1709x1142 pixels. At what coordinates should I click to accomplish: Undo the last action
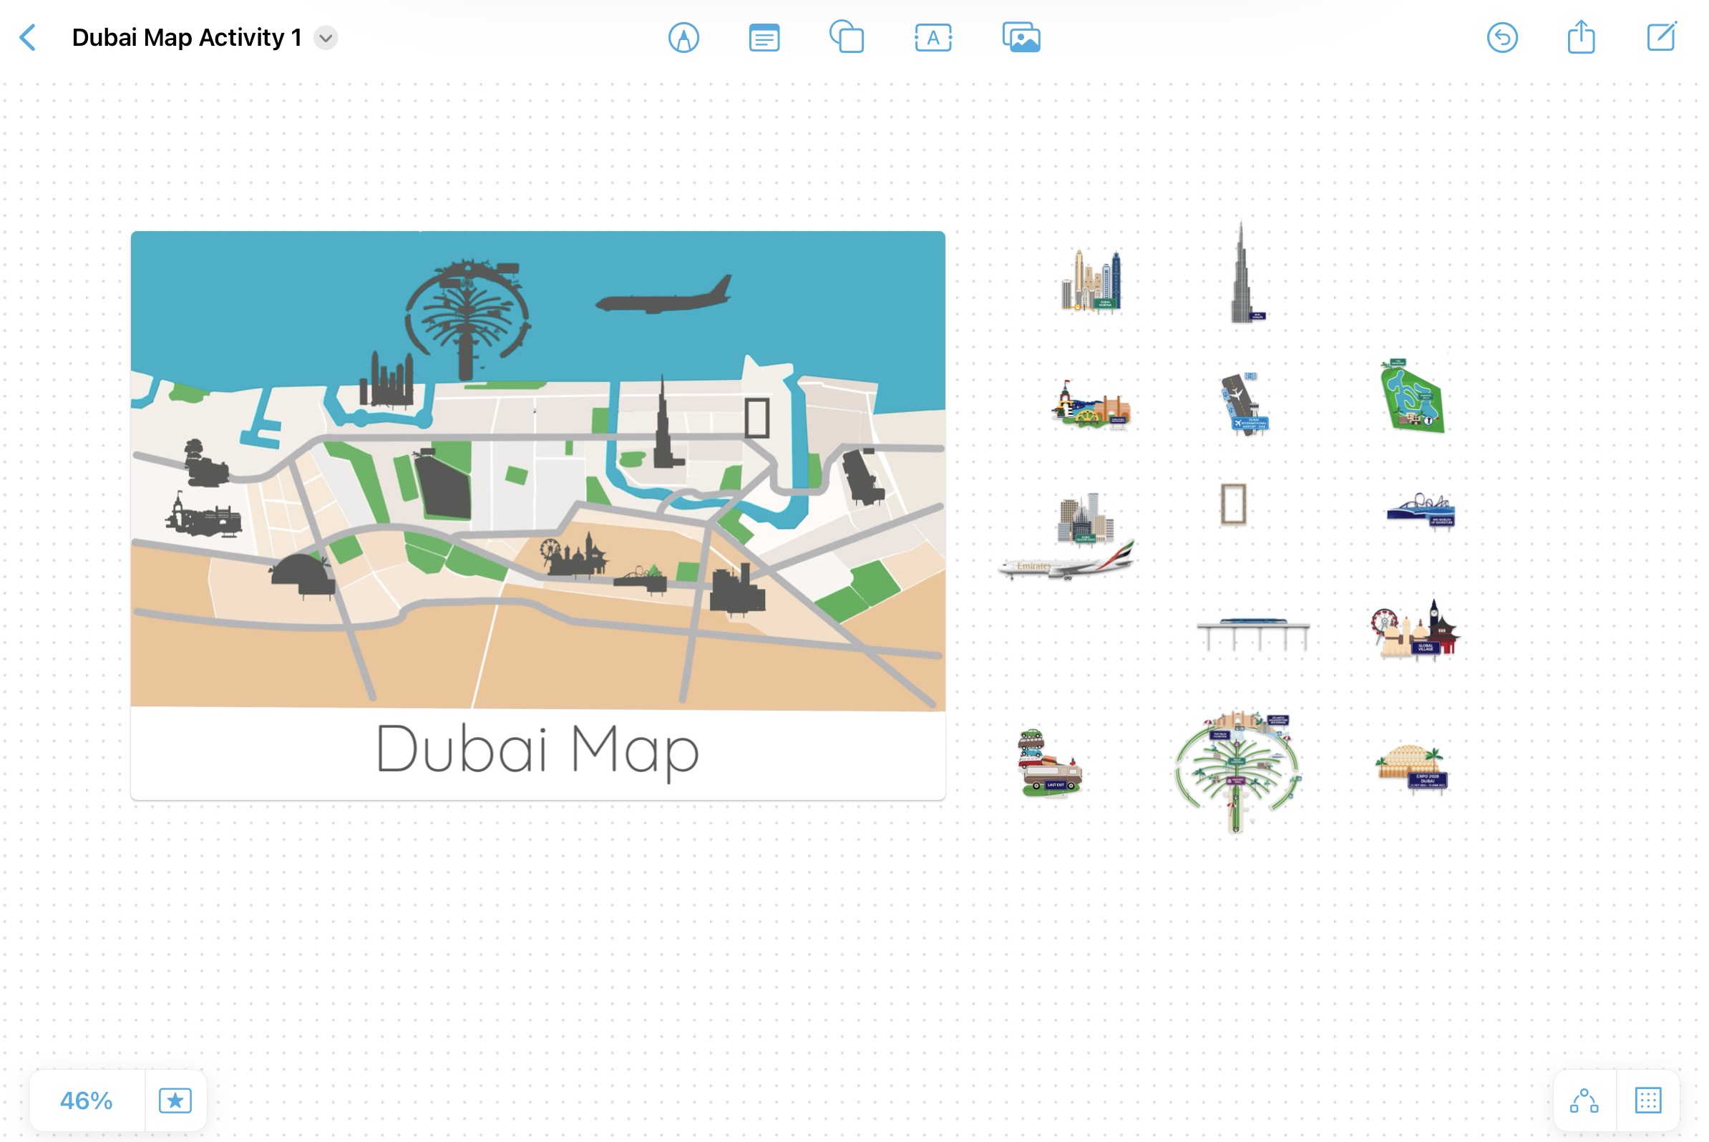1501,38
